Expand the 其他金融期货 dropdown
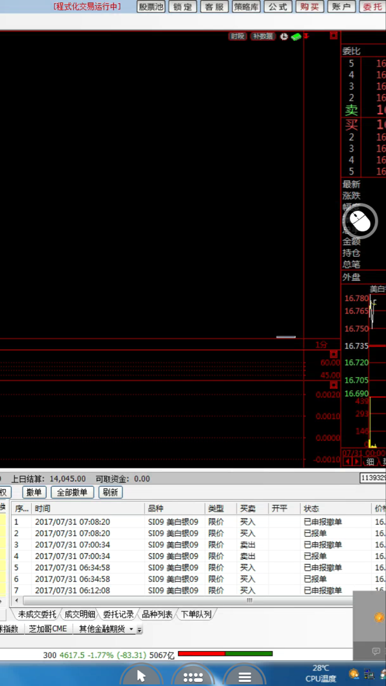Image resolution: width=386 pixels, height=686 pixels. (131, 629)
